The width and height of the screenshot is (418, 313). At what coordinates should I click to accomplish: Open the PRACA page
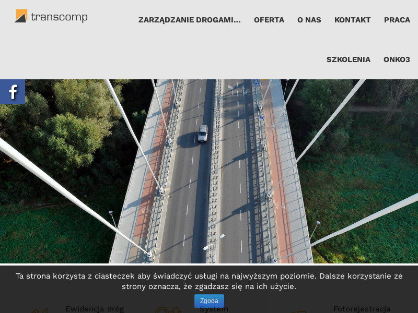(x=397, y=20)
